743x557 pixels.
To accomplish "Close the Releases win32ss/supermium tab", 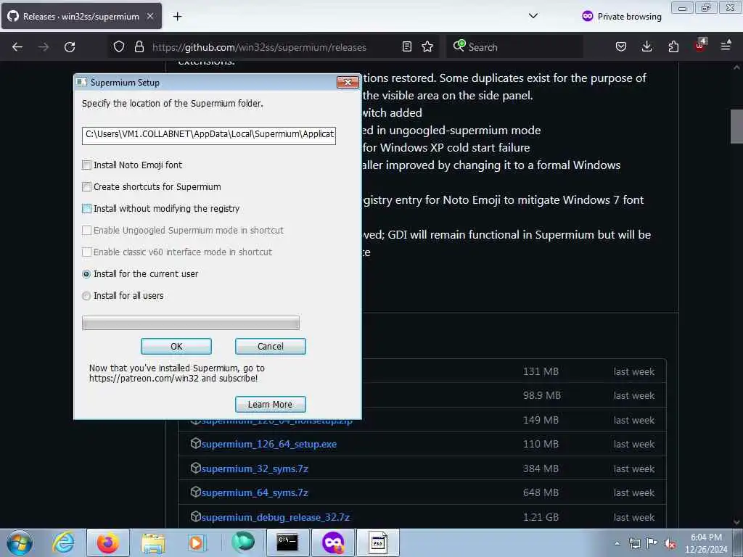I will point(150,16).
